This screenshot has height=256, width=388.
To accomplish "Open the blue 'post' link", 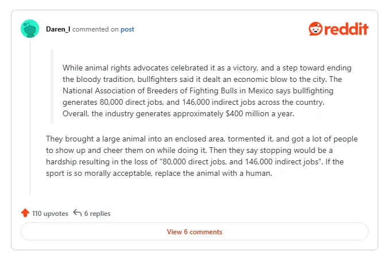I will click(x=127, y=29).
